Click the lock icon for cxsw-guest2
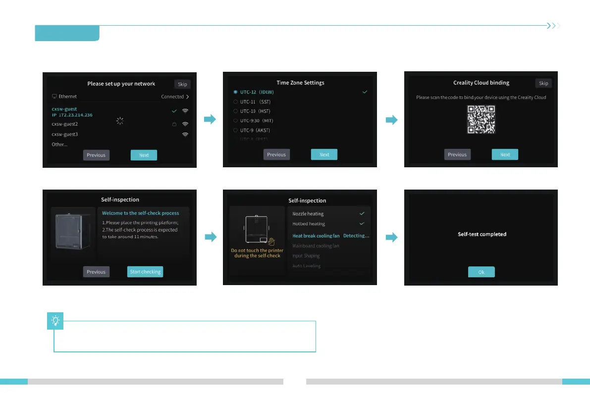 (174, 124)
